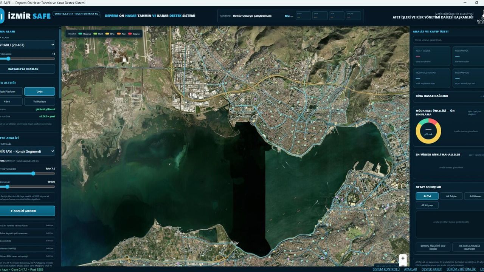Select the Siyah Platform basemap
Screen dimensions: 484x272
pyautogui.click(x=11, y=91)
